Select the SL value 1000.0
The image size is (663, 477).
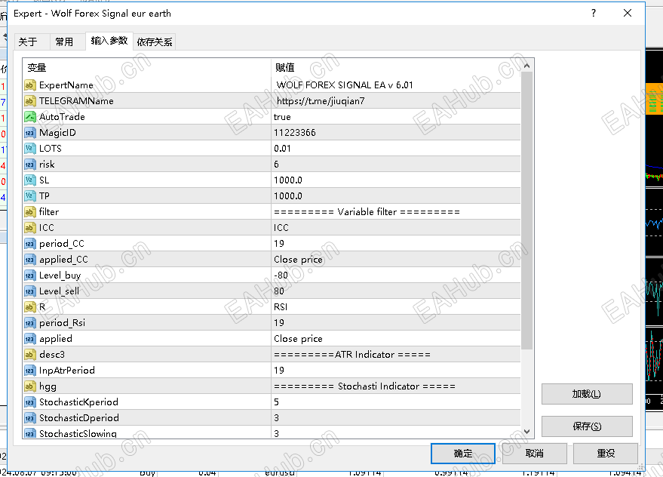point(288,180)
